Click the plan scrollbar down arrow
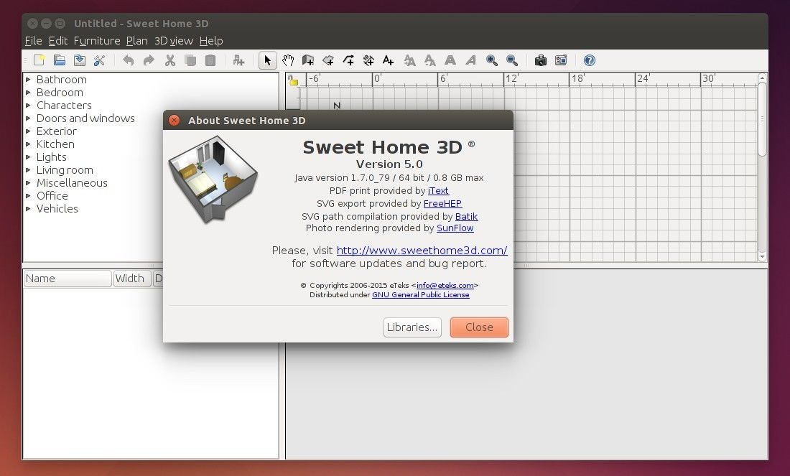 pos(762,256)
